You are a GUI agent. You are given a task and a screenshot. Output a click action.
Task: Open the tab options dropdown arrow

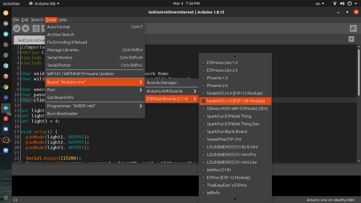[x=351, y=39]
